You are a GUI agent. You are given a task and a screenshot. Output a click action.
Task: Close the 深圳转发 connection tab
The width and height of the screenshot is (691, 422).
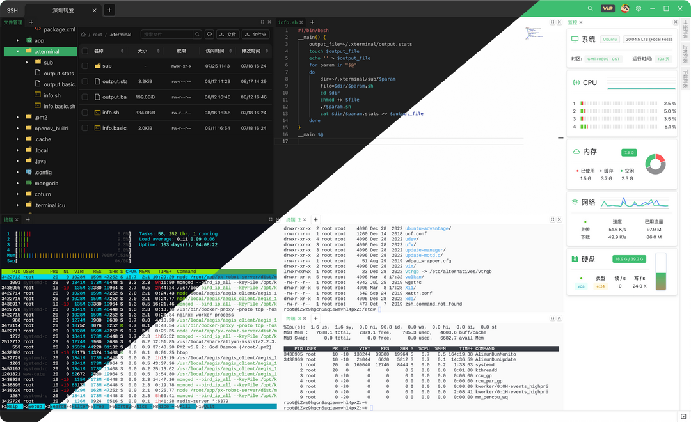click(94, 10)
